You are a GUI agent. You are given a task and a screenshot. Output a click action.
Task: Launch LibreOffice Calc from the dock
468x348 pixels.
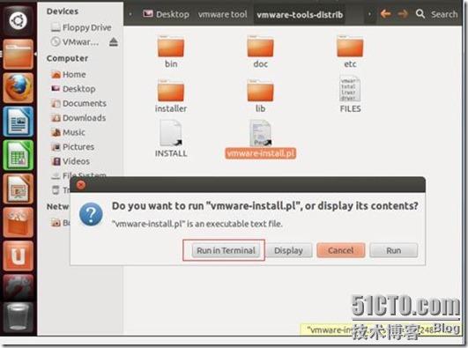pos(18,155)
